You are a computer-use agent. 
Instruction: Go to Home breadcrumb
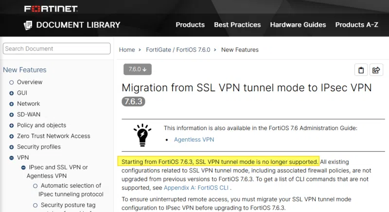pyautogui.click(x=127, y=49)
